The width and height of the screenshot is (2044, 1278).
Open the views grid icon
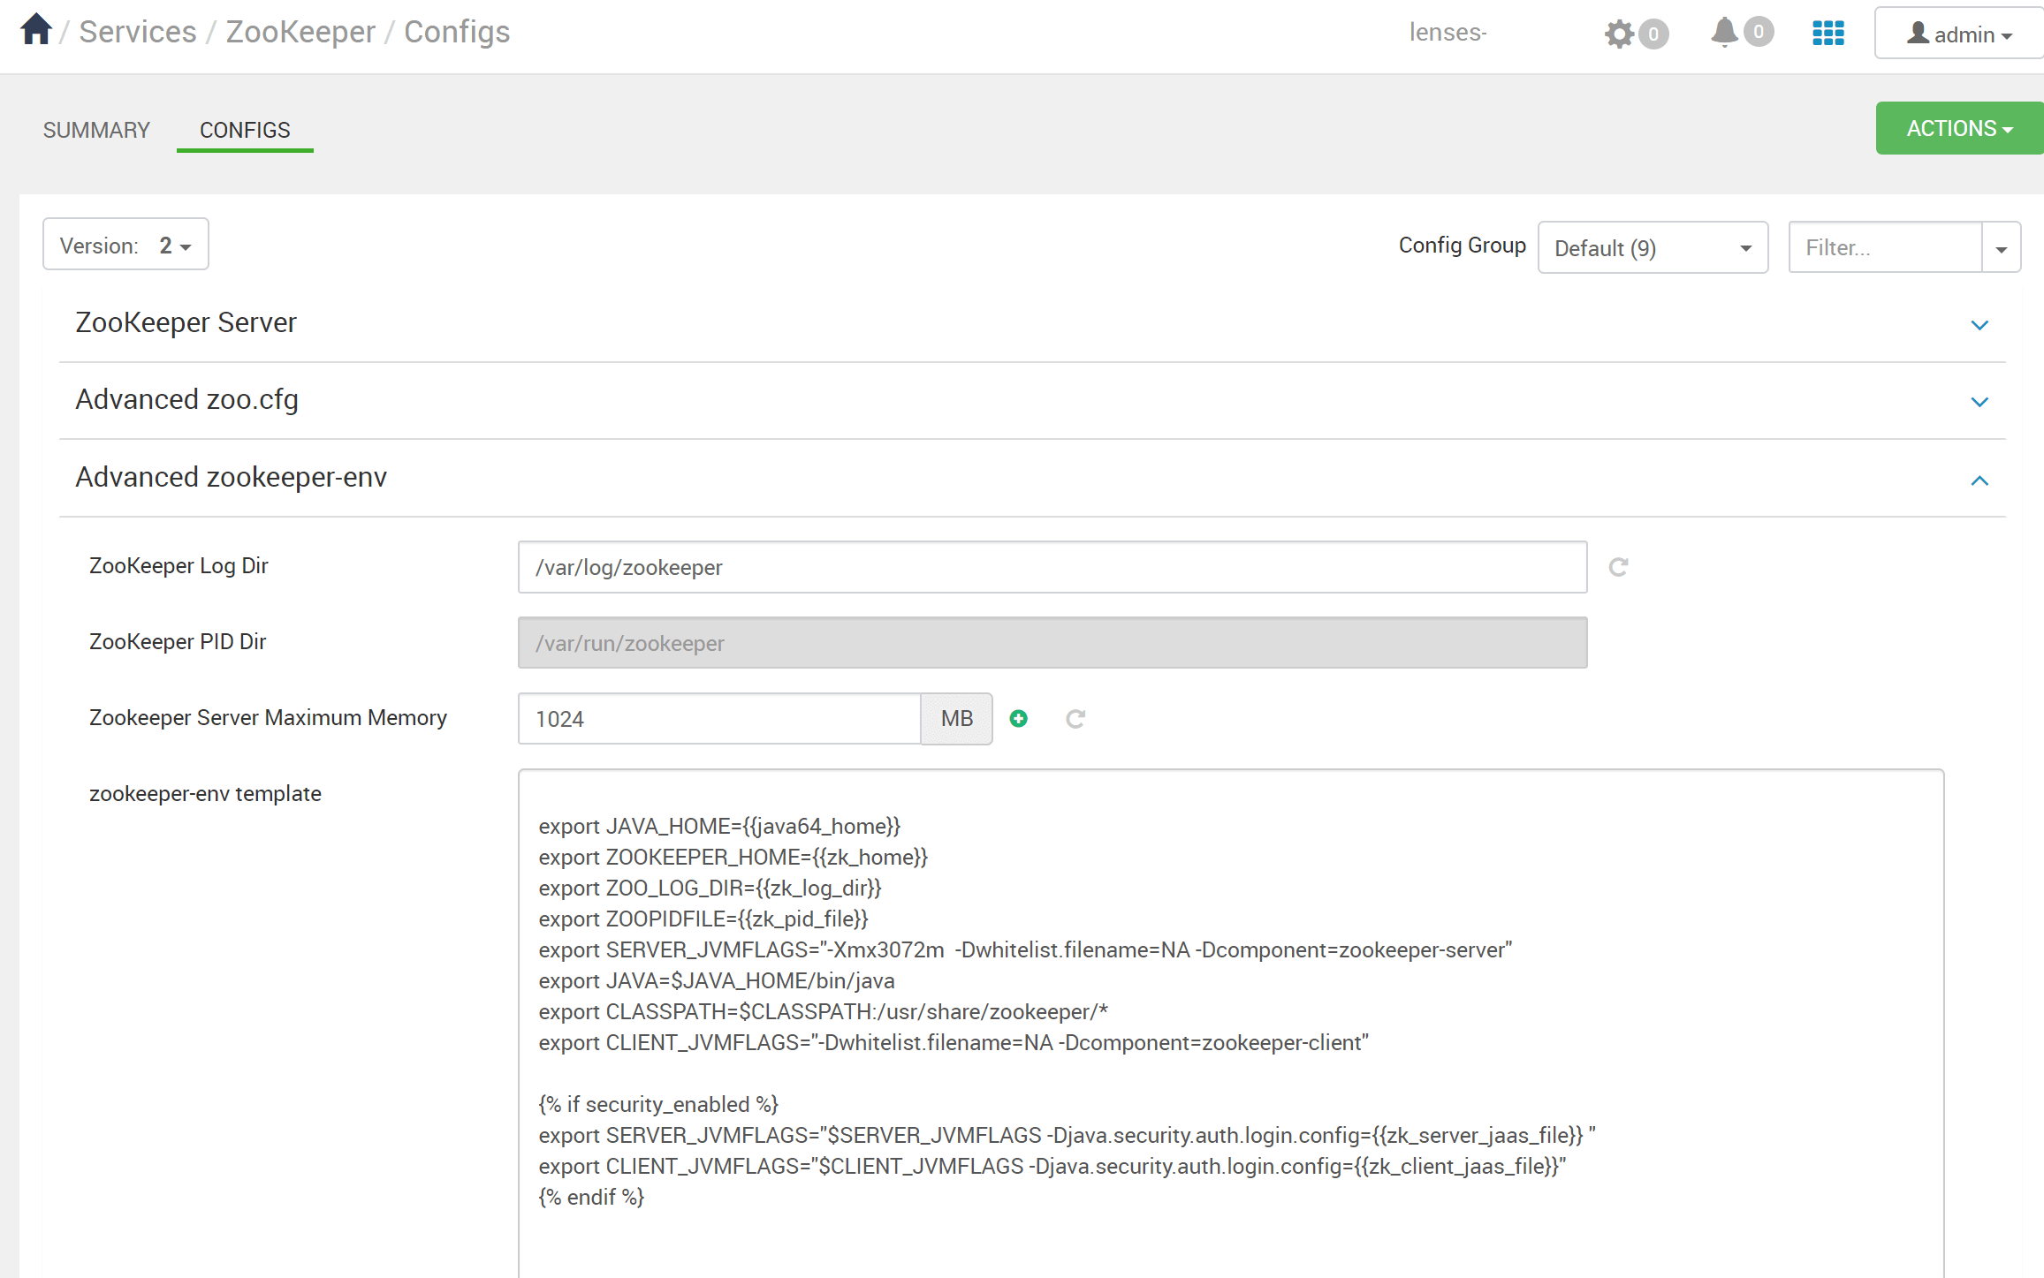pyautogui.click(x=1828, y=34)
